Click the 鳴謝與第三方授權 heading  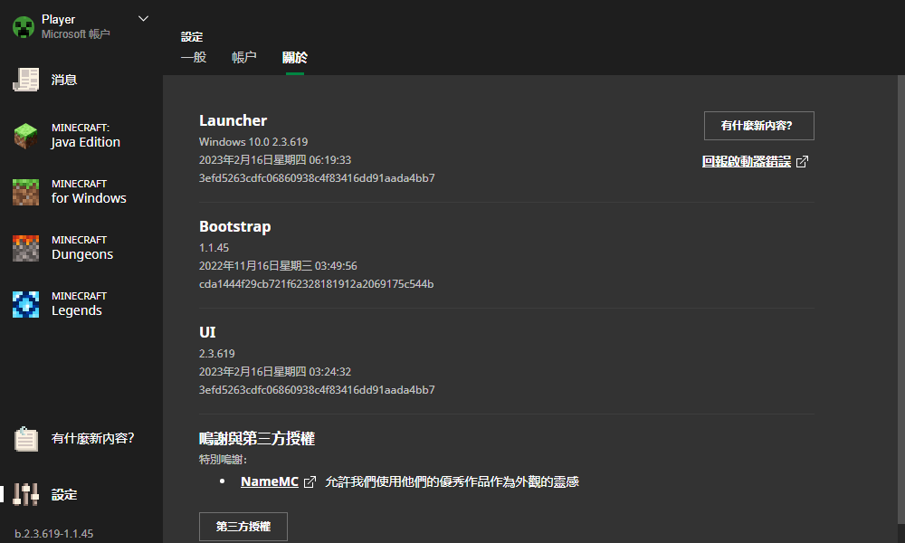257,439
